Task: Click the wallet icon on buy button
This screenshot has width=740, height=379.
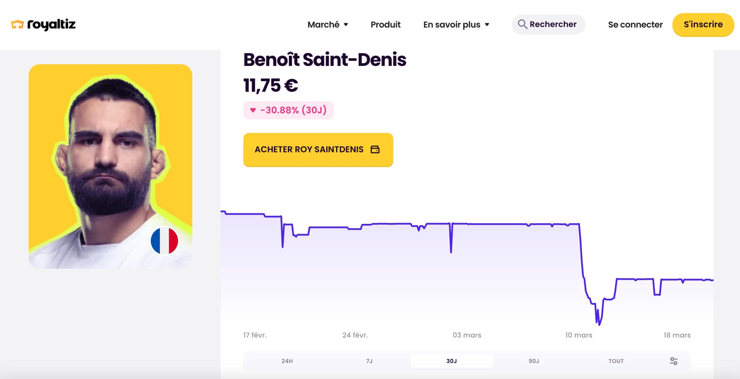Action: pos(375,150)
